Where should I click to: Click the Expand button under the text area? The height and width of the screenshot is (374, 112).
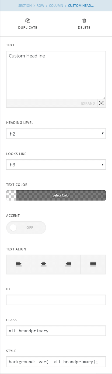point(89,103)
